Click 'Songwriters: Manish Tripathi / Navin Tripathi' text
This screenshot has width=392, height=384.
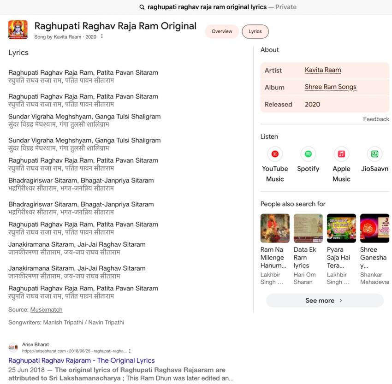66,323
